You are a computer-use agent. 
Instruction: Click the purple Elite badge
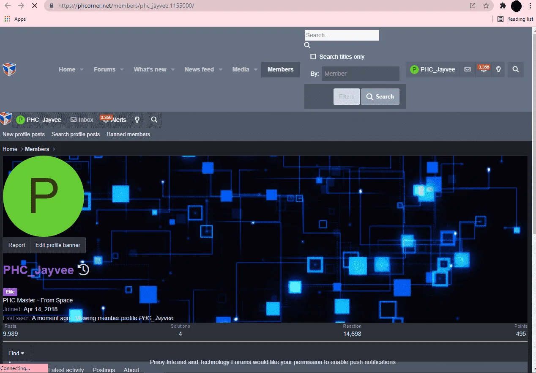tap(11, 292)
